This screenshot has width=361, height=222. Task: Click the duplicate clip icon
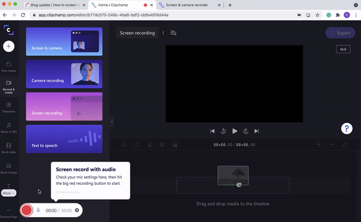coord(175,145)
